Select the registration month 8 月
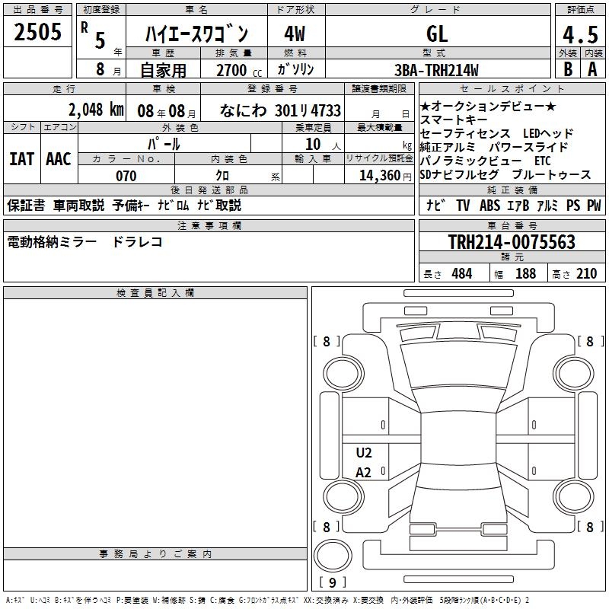 (108, 69)
